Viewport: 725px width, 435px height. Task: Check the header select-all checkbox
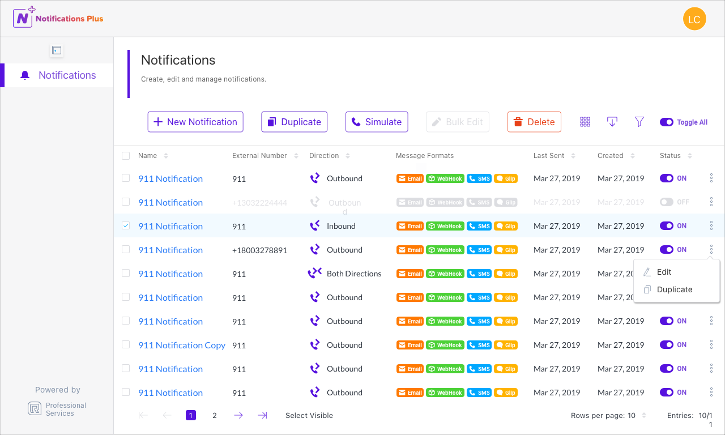tap(126, 156)
